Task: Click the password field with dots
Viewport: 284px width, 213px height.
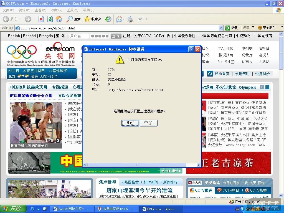Action: point(100,36)
